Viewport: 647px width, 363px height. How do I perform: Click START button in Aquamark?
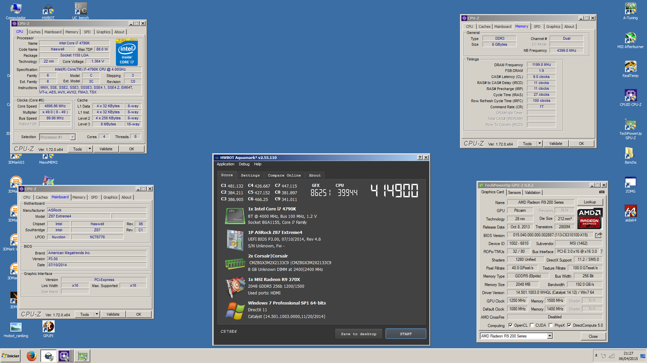coord(406,334)
